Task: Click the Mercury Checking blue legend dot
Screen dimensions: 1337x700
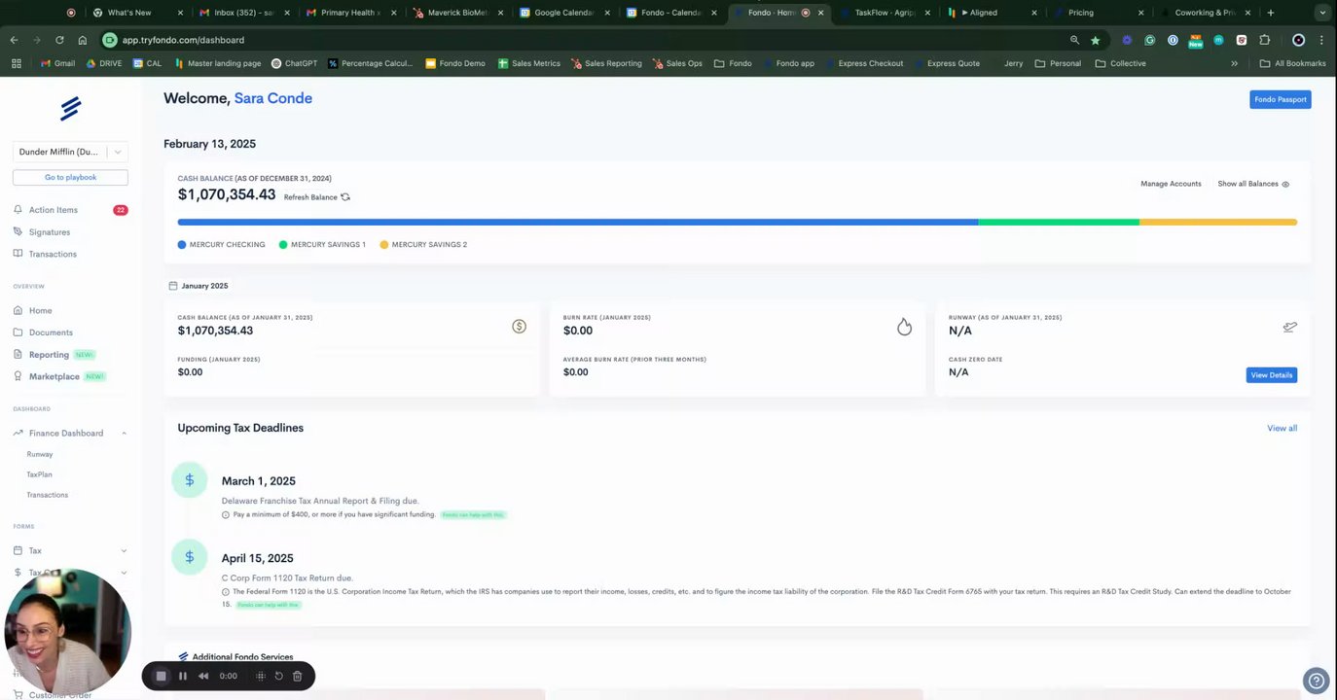Action: (x=182, y=245)
